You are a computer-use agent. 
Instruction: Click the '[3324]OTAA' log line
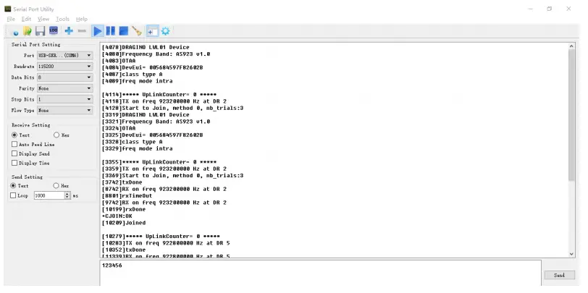(x=119, y=129)
